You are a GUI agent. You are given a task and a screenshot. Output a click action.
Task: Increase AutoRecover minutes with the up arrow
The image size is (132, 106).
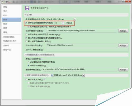(x=63, y=22)
